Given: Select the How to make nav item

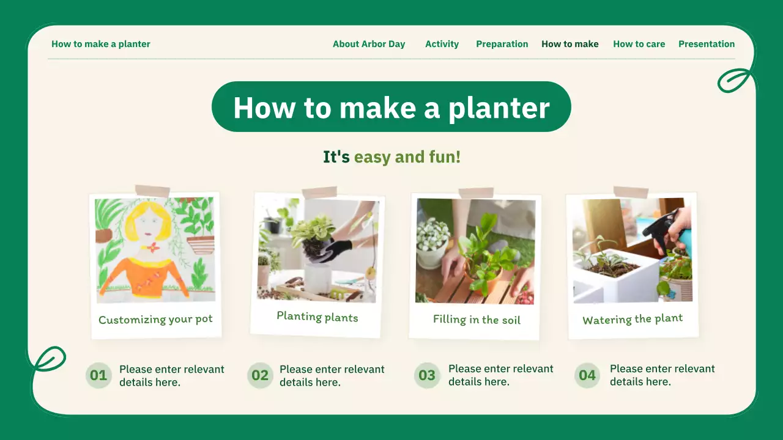Looking at the screenshot, I should pos(570,44).
